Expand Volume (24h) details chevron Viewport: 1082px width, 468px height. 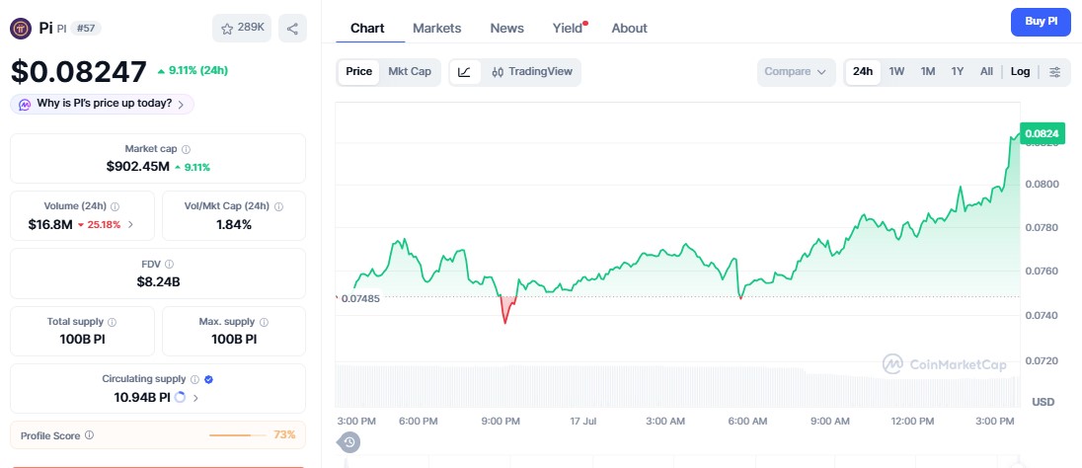point(131,224)
